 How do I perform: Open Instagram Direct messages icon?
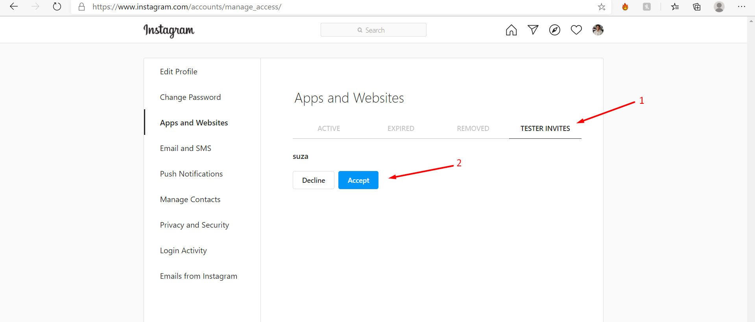pos(533,30)
